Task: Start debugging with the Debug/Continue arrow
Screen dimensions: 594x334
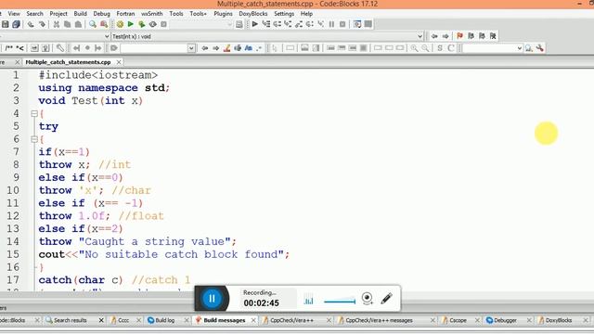Action: tap(254, 24)
